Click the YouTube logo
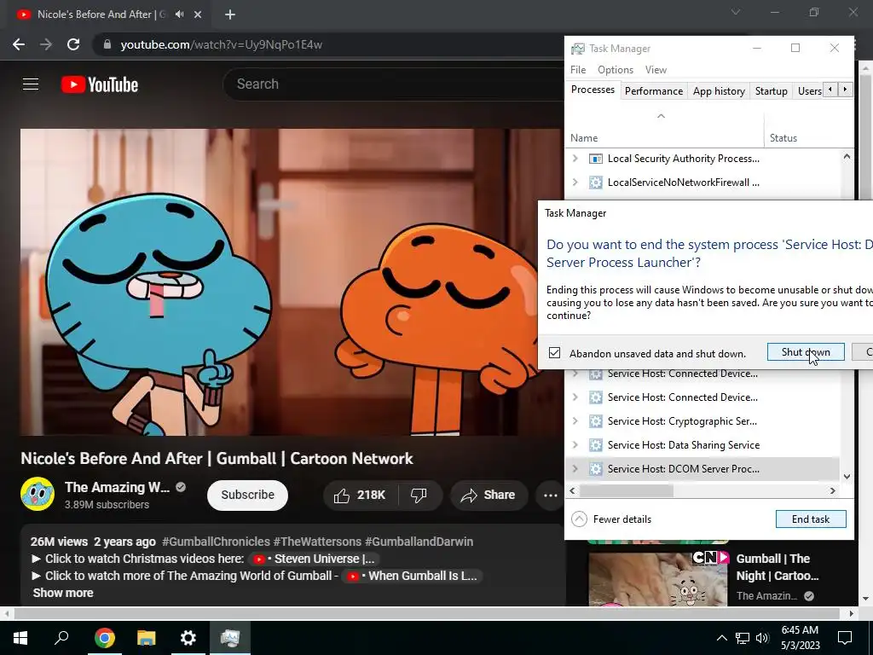 [100, 84]
